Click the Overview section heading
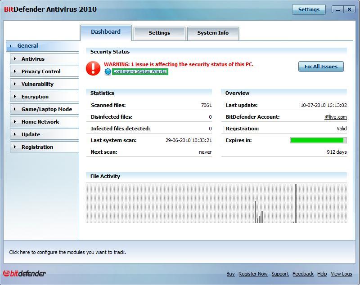This screenshot has width=360, height=285. click(x=237, y=93)
